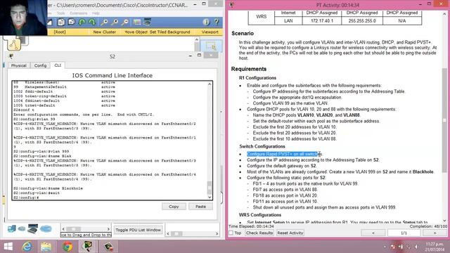Viewport: 450px width, 253px height.
Task: Select the Multiuser Connection cloud icon
Action: 46,228
